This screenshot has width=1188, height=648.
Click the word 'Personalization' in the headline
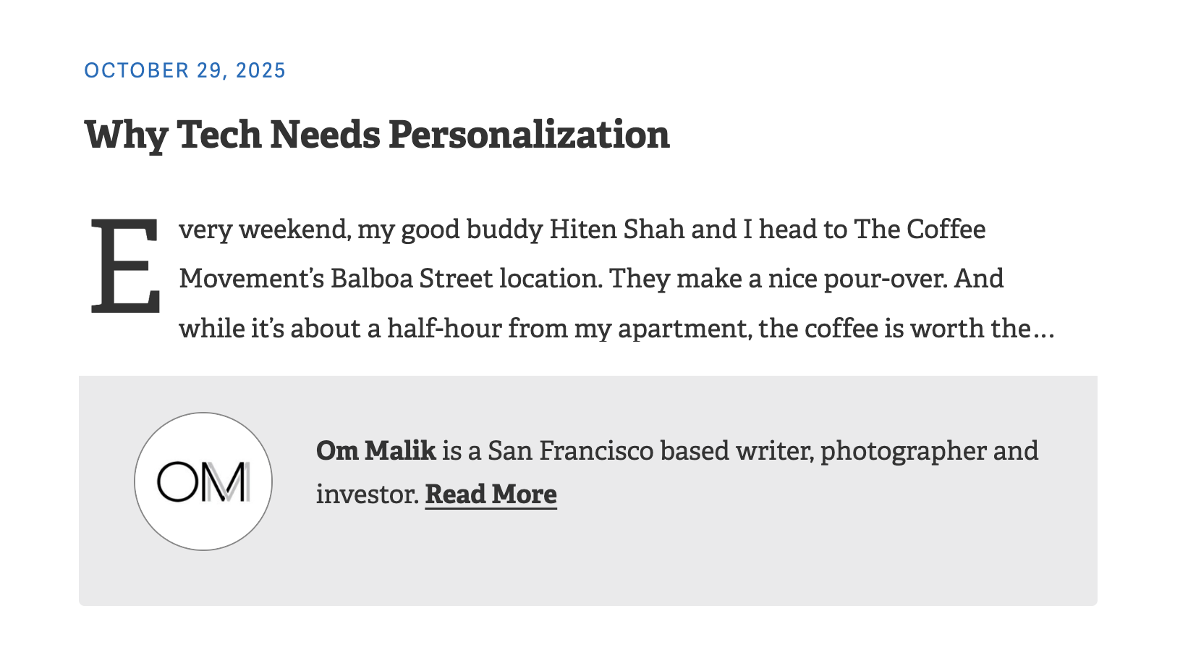tap(529, 135)
